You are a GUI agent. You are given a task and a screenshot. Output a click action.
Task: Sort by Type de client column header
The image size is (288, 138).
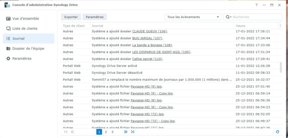75,26
